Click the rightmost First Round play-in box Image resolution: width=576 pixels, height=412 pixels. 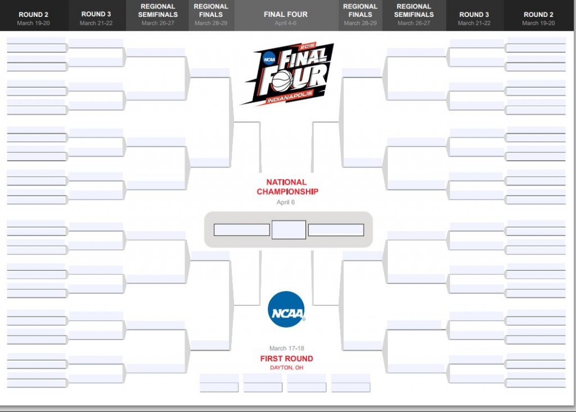350,383
